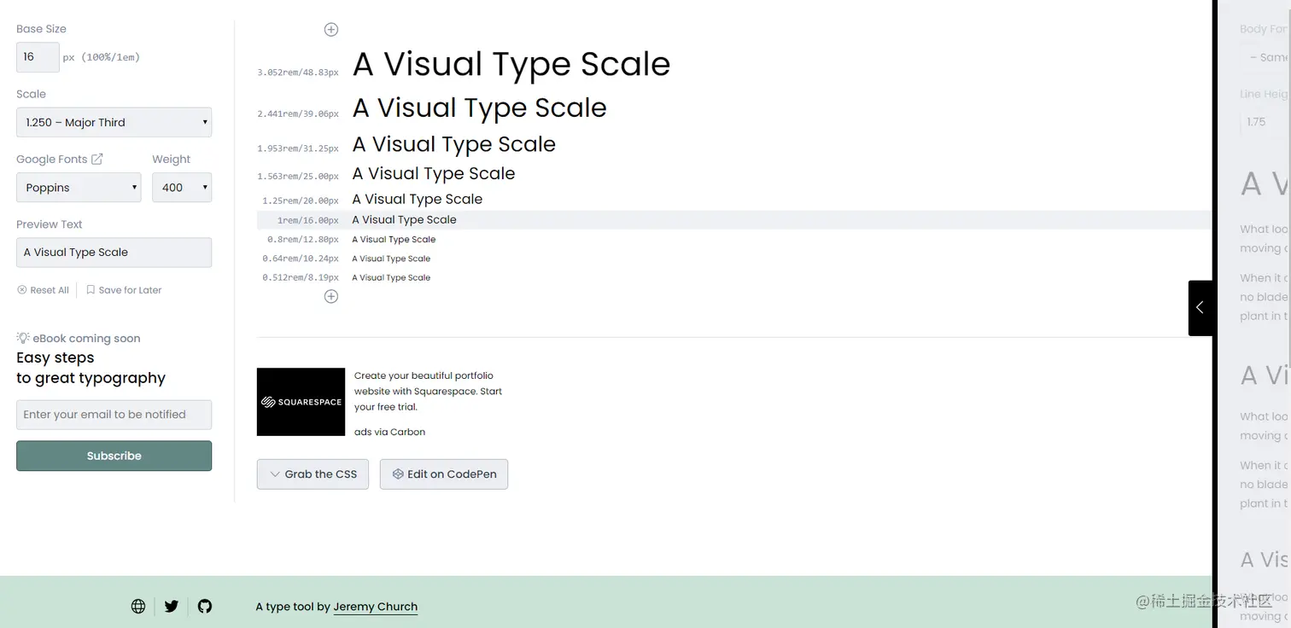This screenshot has height=628, width=1291.
Task: Expand the Grab the CSS section
Action: pos(313,474)
